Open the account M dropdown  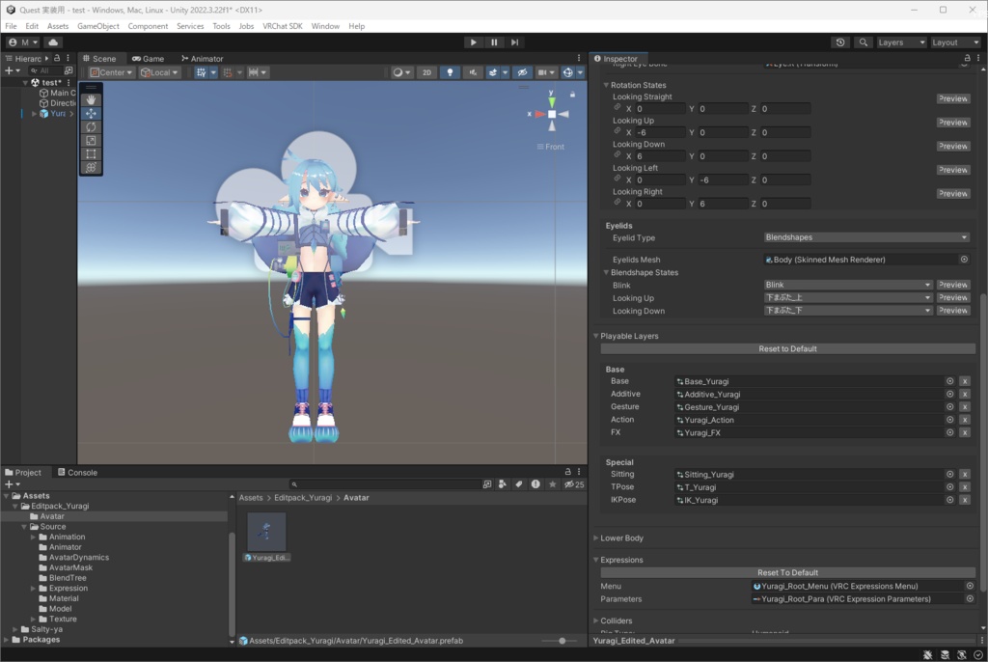(x=23, y=42)
